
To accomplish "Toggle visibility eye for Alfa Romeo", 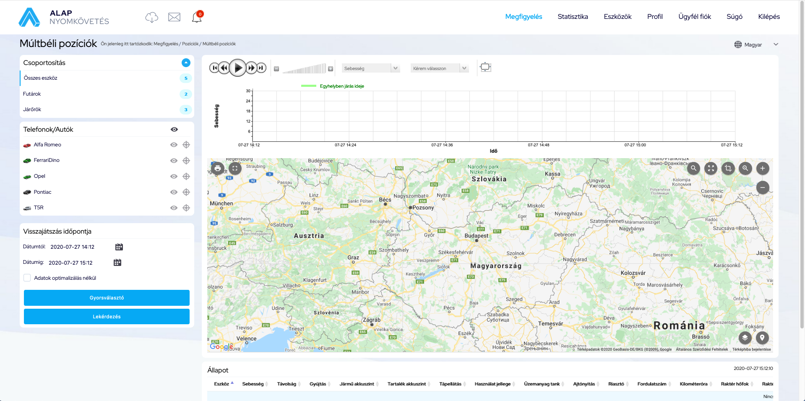I will pyautogui.click(x=174, y=145).
